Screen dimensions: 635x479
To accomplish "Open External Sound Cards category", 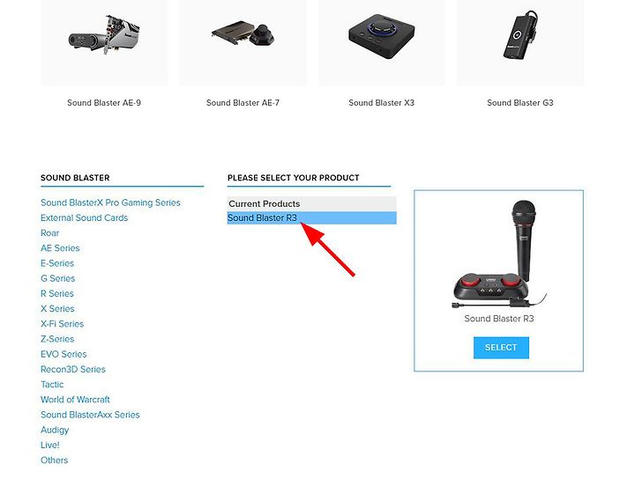I will (x=85, y=217).
